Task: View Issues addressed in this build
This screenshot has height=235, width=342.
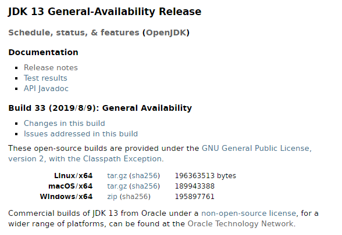Action: tap(81, 134)
